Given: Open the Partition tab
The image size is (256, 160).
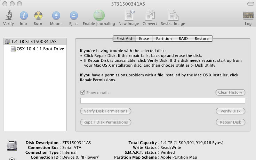Looking at the screenshot, I should (x=163, y=39).
